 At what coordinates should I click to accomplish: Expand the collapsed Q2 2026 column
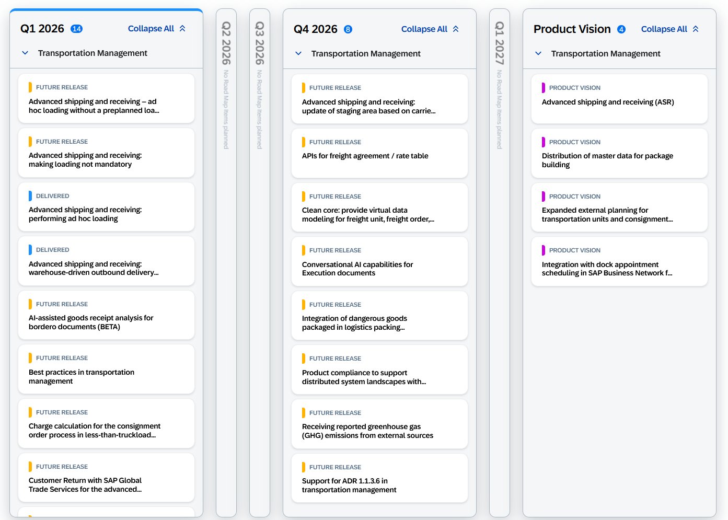tap(226, 263)
